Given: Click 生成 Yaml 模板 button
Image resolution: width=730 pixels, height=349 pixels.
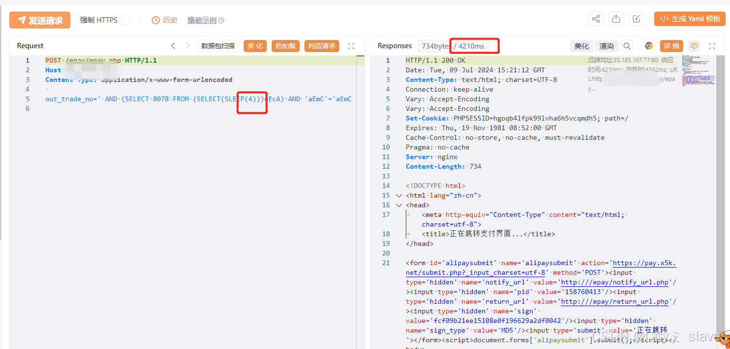Looking at the screenshot, I should 690,19.
